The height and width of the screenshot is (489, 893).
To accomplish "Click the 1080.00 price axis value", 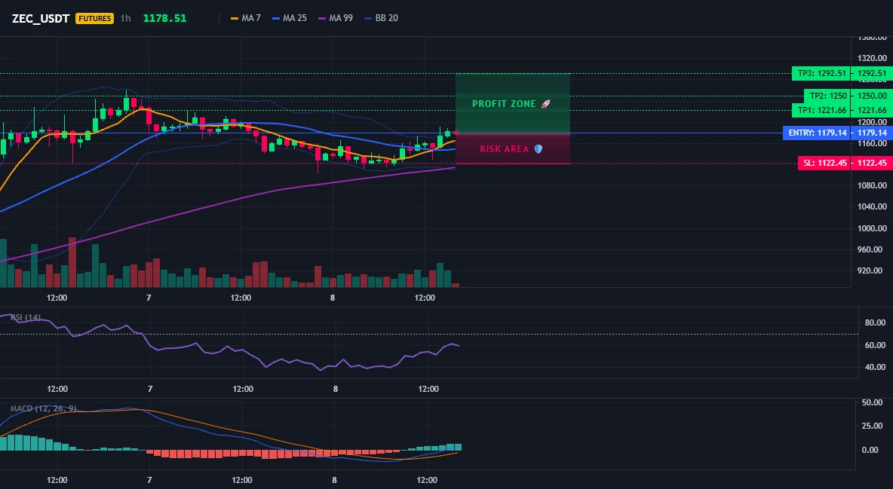I will click(x=872, y=185).
